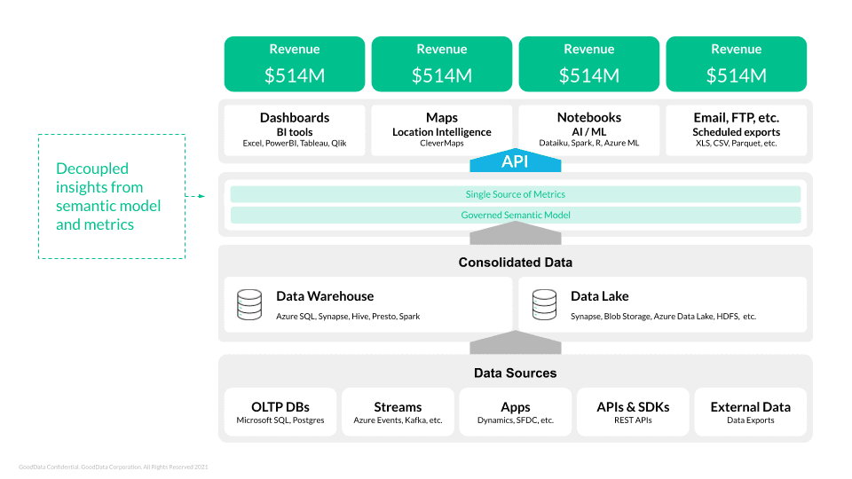Click 'Dataiku, Spark, R, Azure ML' text

click(589, 143)
